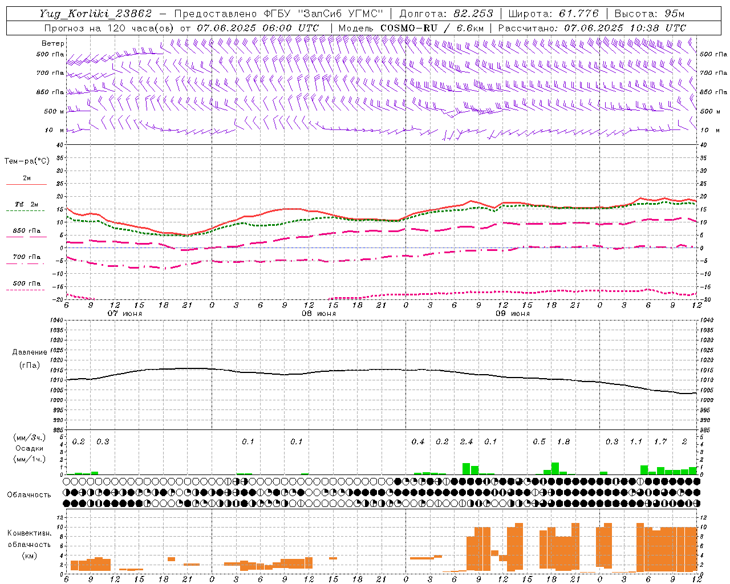Click the 08 июня date label
The width and height of the screenshot is (730, 584).
click(319, 314)
